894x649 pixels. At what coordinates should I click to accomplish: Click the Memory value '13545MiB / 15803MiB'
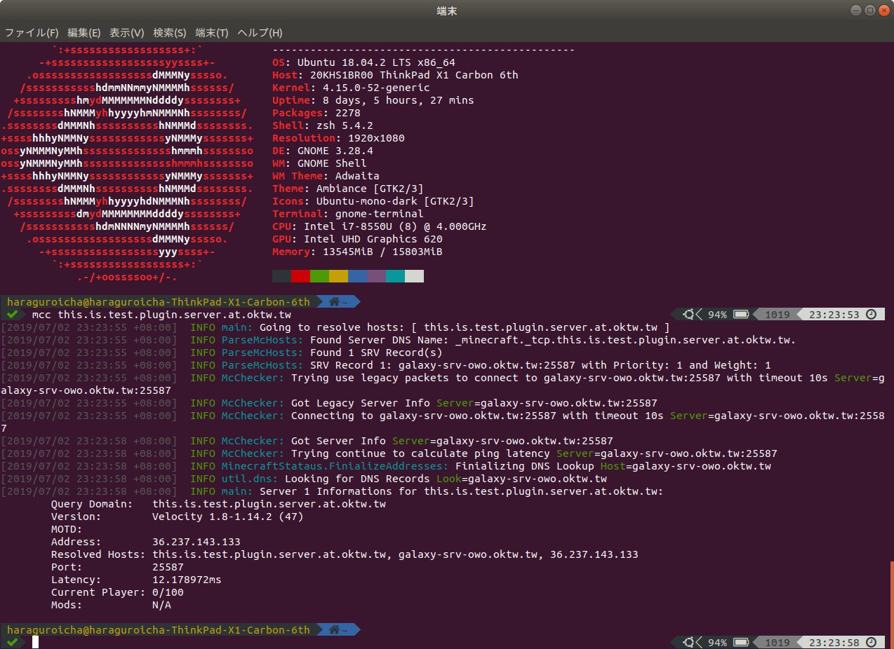(x=382, y=252)
